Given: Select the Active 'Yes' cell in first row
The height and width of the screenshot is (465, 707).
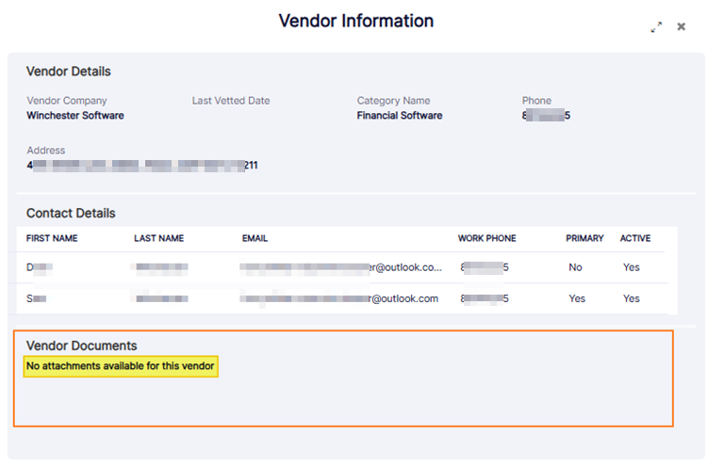Looking at the screenshot, I should (x=632, y=267).
